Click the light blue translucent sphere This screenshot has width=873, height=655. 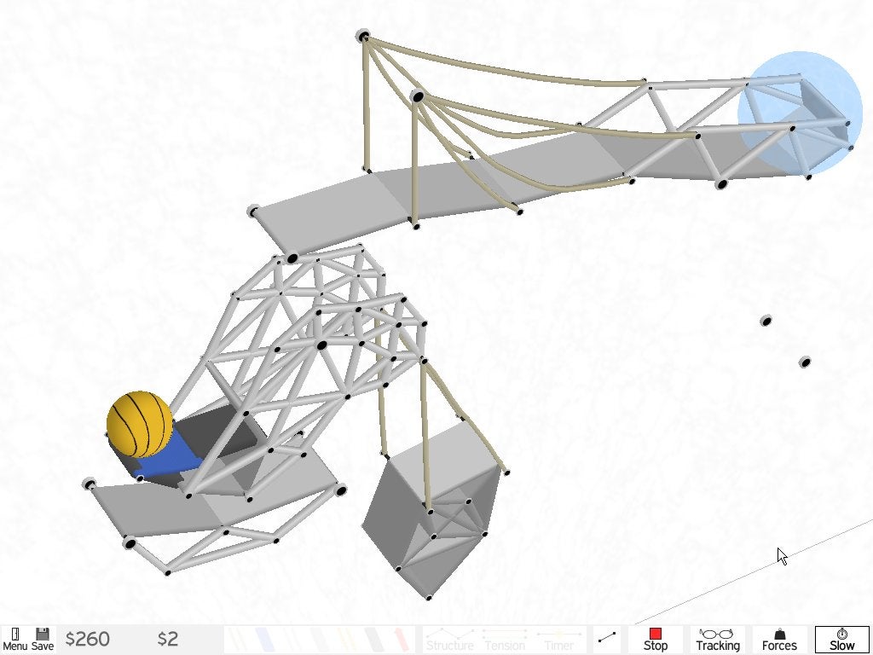(x=800, y=113)
